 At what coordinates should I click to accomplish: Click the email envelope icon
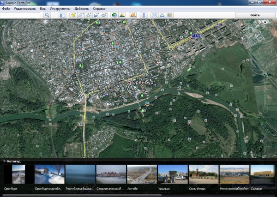(154, 15)
